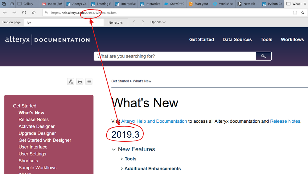Open the tabs set-aside icon

[4, 4]
